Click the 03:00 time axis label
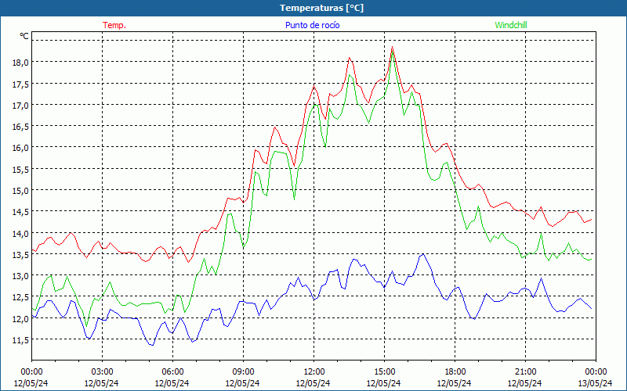This screenshot has width=627, height=391. click(102, 371)
